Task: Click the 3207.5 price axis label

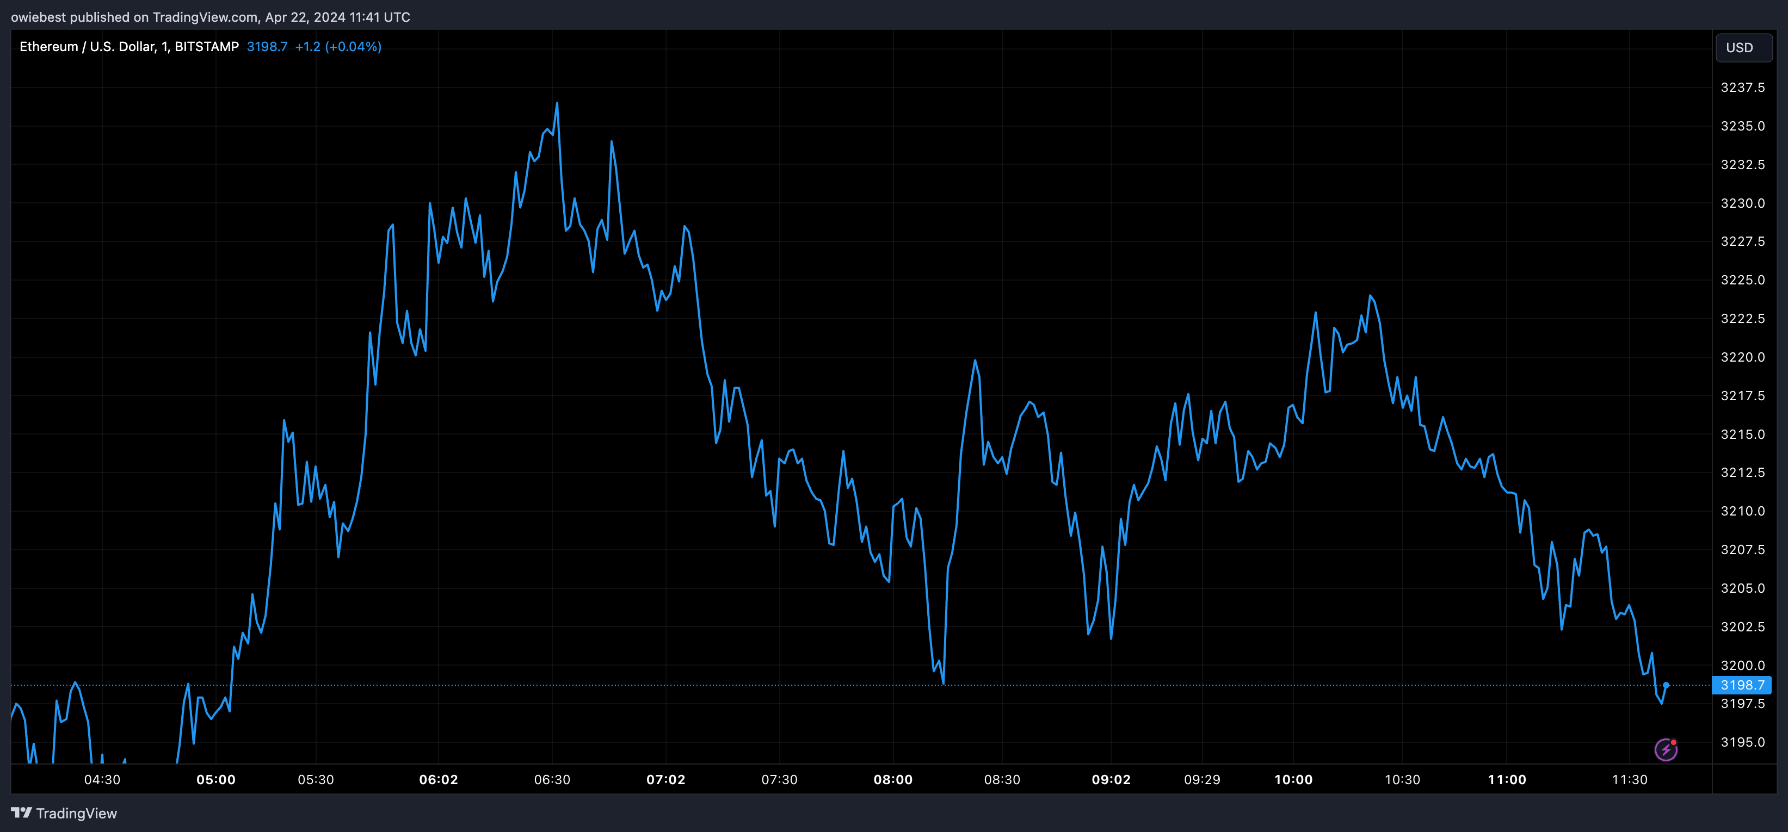Action: (x=1742, y=550)
